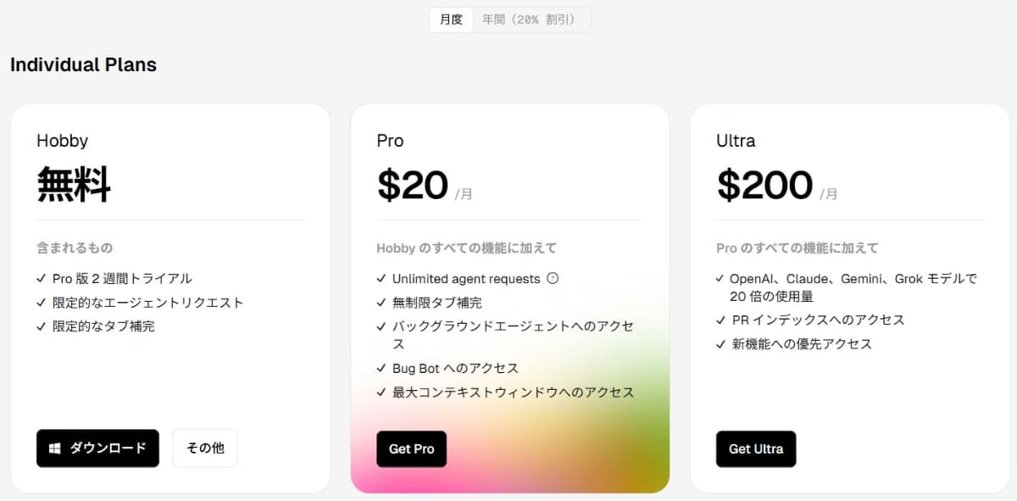1017x501 pixels.
Task: Click the Unlimited agent requests text
Action: pos(466,279)
